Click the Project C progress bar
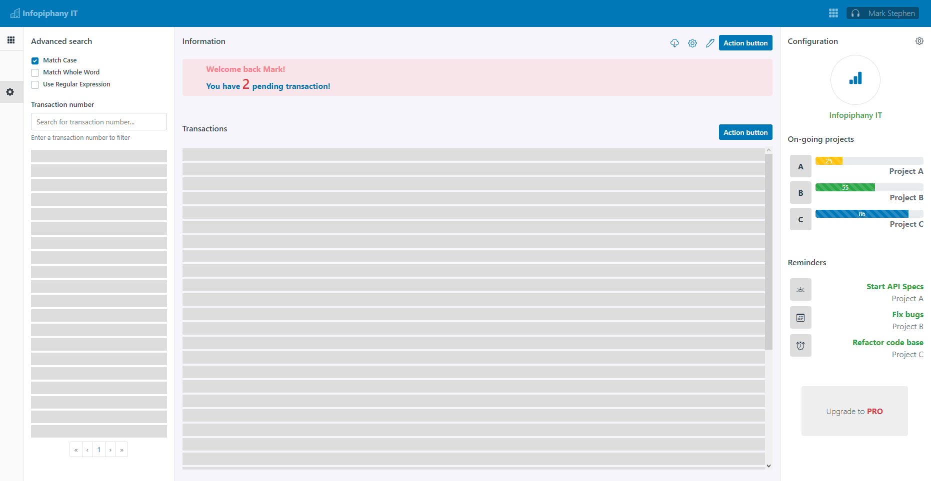This screenshot has width=931, height=481. pos(868,214)
